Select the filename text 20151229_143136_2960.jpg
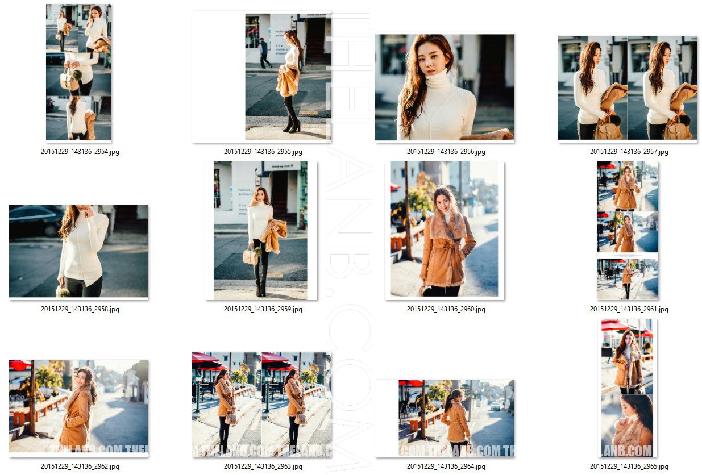The height and width of the screenshot is (475, 702). click(x=446, y=309)
